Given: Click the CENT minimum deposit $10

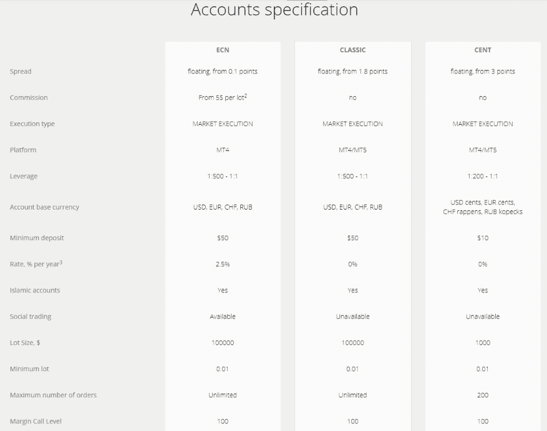Looking at the screenshot, I should [483, 238].
